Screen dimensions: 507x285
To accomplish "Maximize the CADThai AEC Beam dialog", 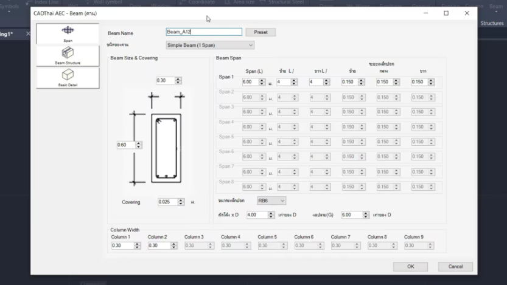I will click(446, 13).
